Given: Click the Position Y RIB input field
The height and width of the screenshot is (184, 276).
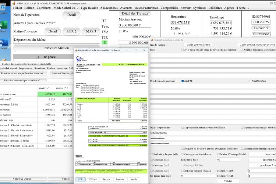Looking at the screenshot, I should (262, 176).
